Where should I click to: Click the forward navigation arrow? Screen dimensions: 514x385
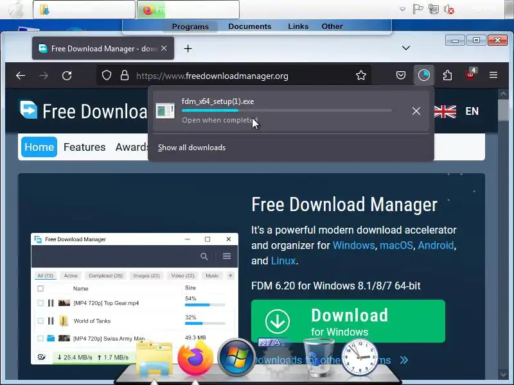point(43,76)
